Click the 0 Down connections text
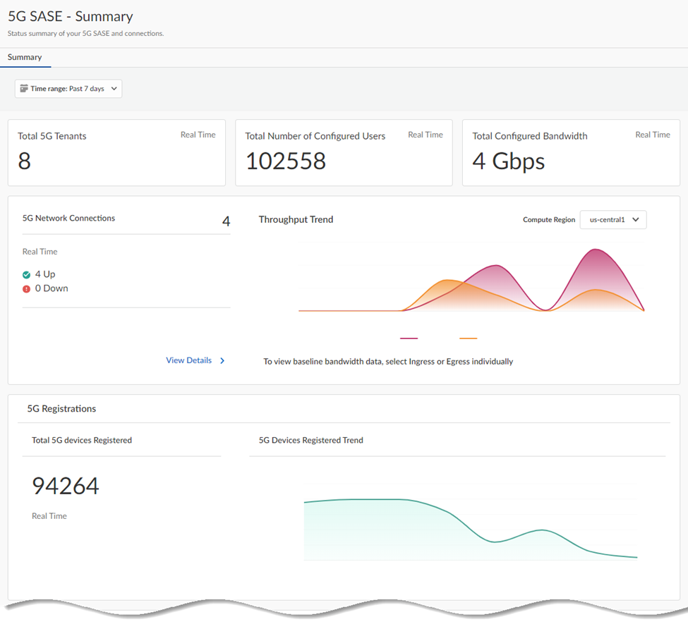The height and width of the screenshot is (624, 688). [52, 288]
